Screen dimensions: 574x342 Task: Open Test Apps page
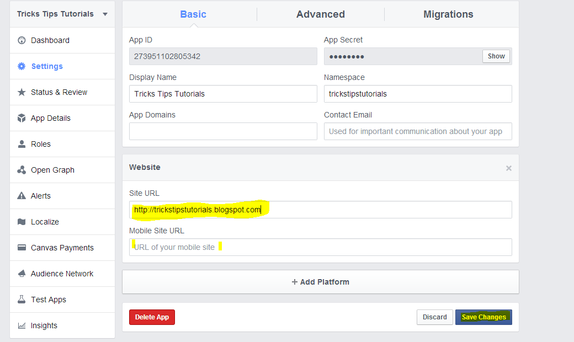tap(62, 300)
